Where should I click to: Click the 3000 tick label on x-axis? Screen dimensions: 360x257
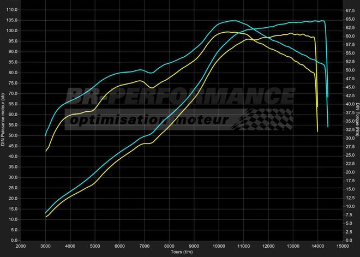click(45, 246)
